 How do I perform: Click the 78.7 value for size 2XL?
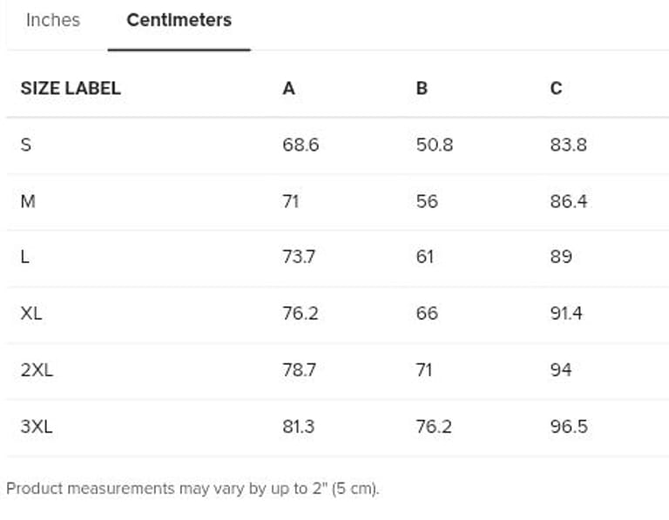299,369
